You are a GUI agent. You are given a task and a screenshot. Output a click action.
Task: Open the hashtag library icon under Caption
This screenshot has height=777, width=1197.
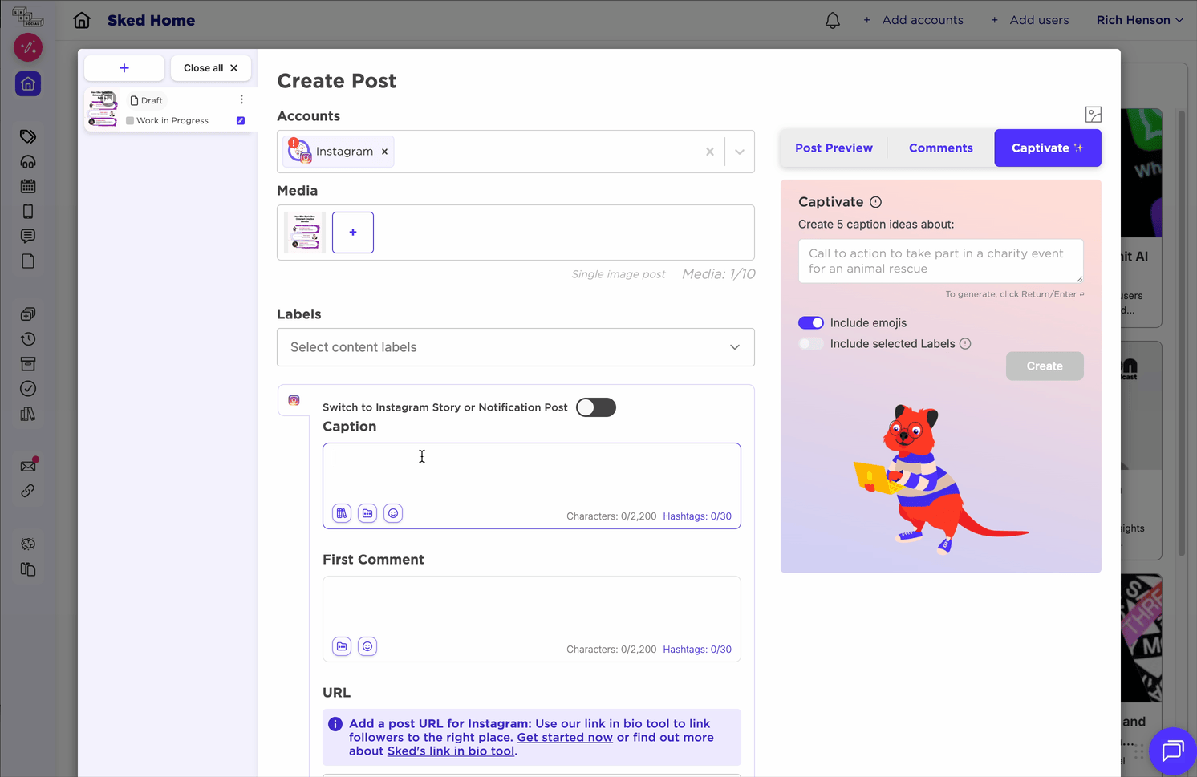point(341,512)
